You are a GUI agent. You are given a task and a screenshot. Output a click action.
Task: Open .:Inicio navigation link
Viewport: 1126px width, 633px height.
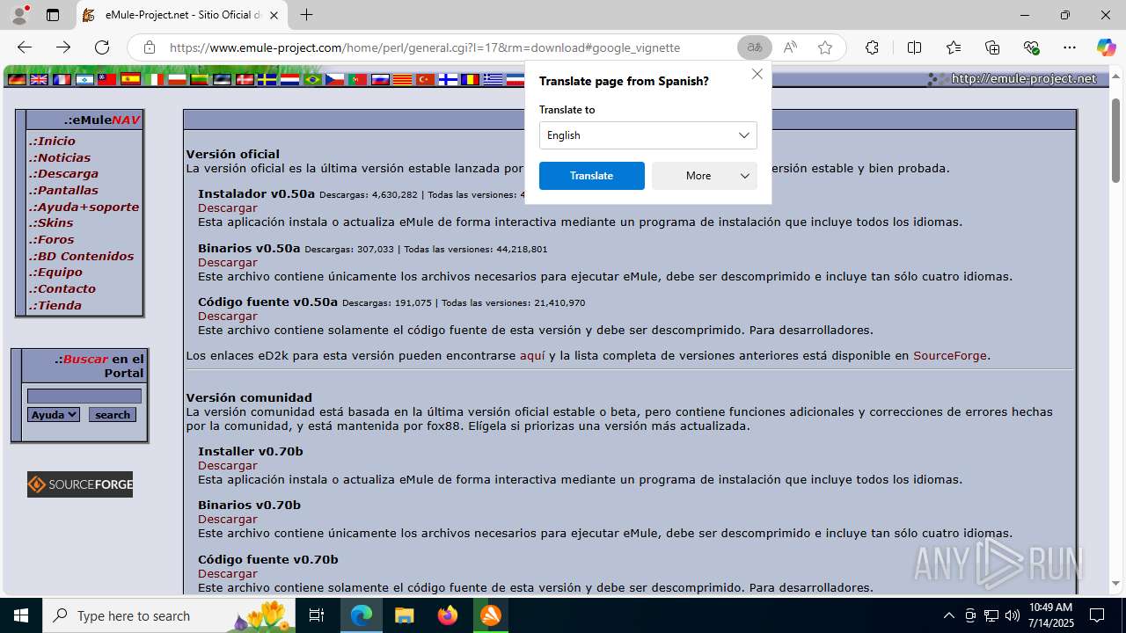click(52, 141)
